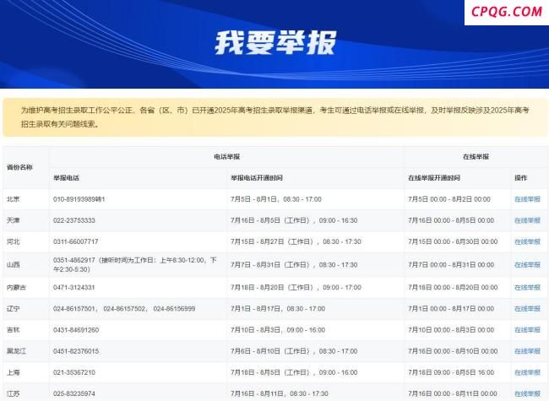Click 上海 hotline time 7月18日 - 8月5日（工作日）

(294, 372)
